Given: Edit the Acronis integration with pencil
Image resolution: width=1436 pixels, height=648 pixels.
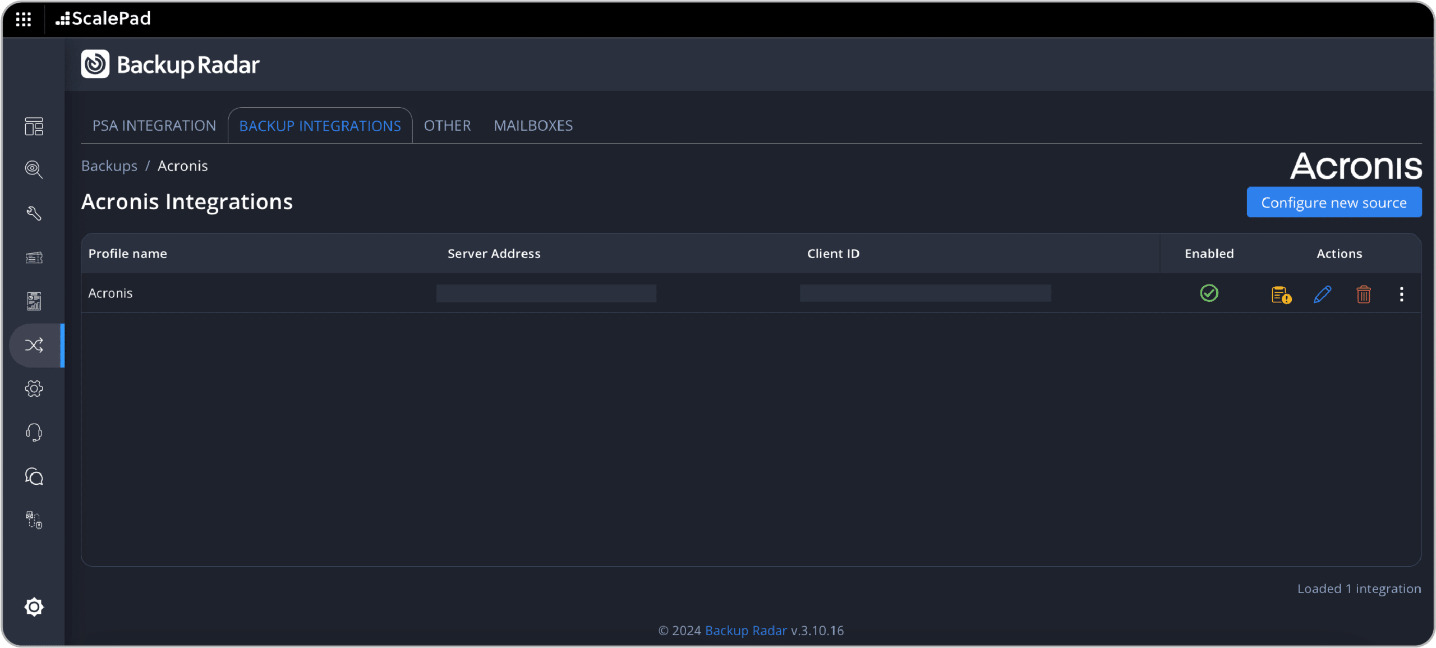Looking at the screenshot, I should tap(1322, 294).
